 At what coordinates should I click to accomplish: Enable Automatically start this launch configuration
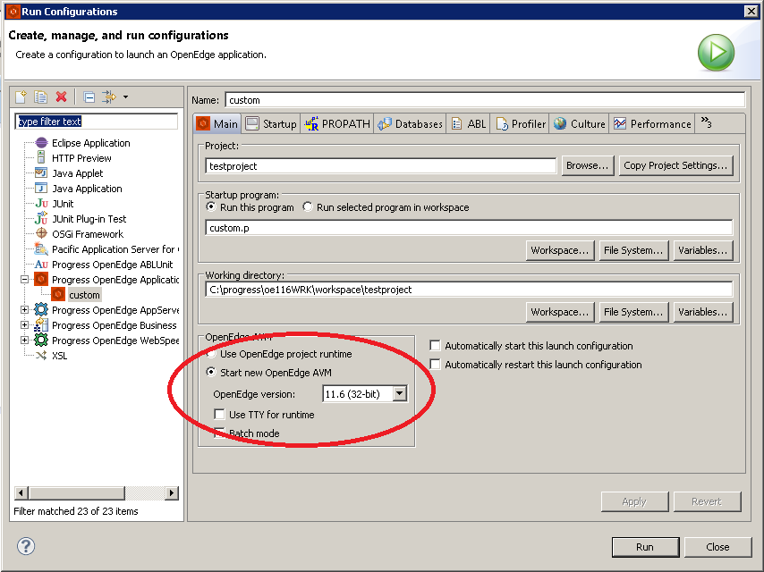point(434,344)
